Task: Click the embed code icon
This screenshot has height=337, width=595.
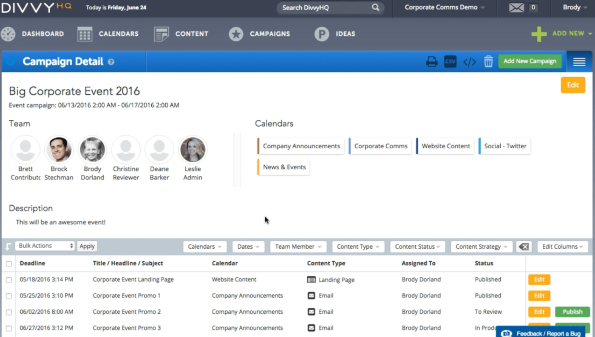Action: pos(469,61)
